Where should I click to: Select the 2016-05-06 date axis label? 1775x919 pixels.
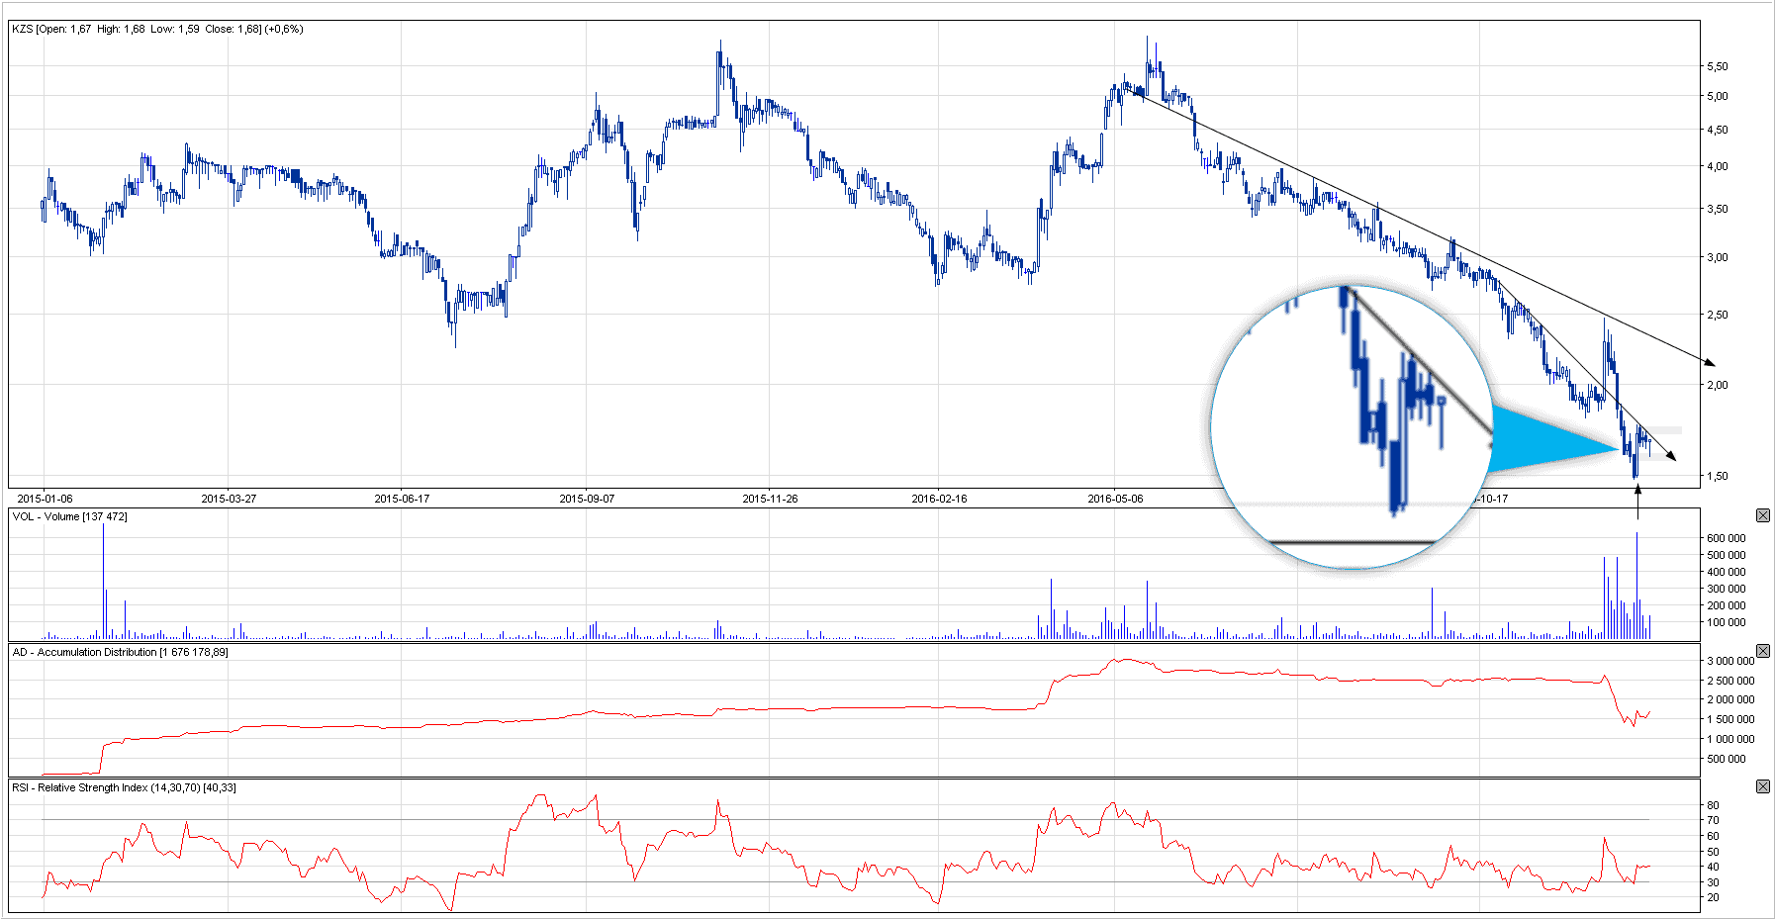pos(1115,499)
